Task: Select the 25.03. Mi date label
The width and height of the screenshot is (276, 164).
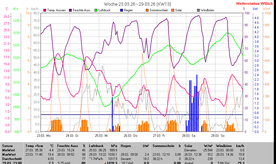Action: point(101,135)
